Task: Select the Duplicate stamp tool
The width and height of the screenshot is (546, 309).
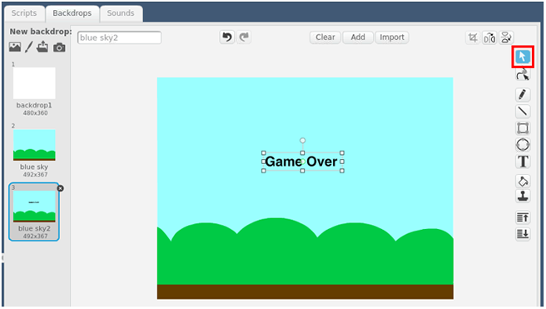Action: (523, 196)
